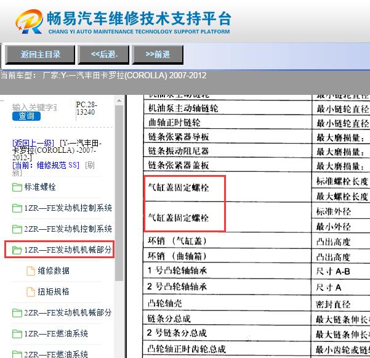Screen dimensions: 370x358
Task: Click the 维修数据 document icon
Action: (x=30, y=271)
